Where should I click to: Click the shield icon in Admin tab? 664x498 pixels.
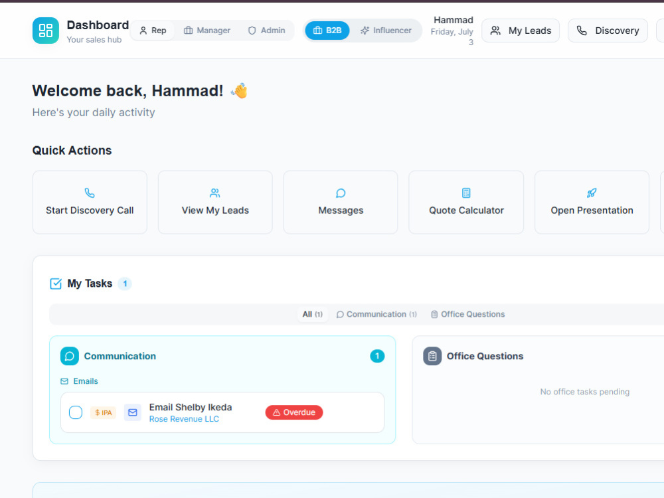(252, 31)
